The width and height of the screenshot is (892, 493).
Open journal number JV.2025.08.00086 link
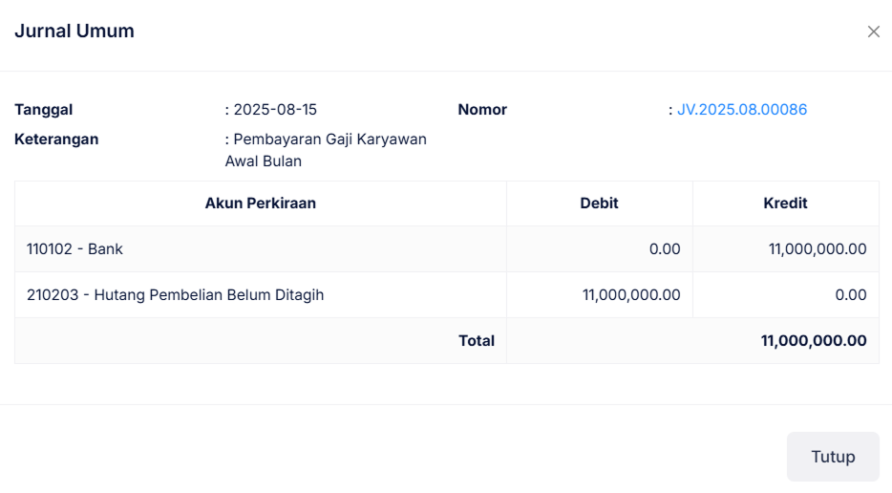pyautogui.click(x=742, y=110)
